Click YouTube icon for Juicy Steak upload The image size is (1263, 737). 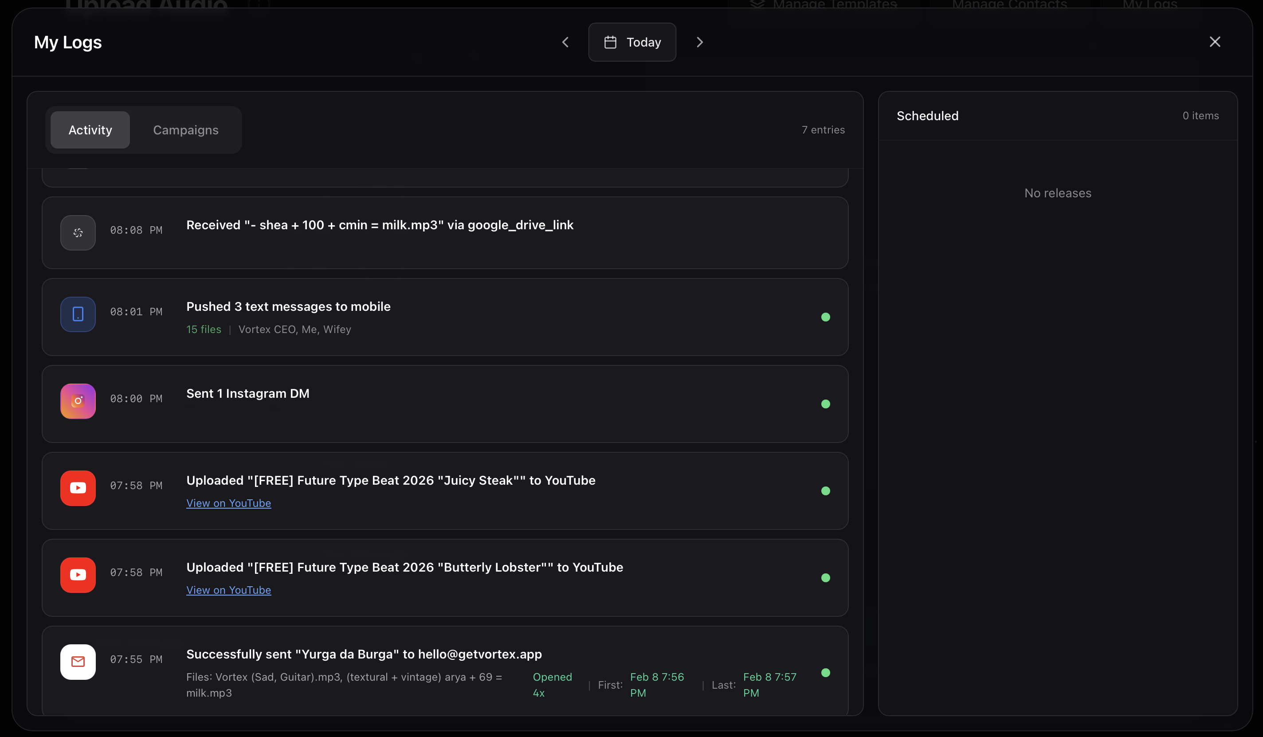pos(78,488)
